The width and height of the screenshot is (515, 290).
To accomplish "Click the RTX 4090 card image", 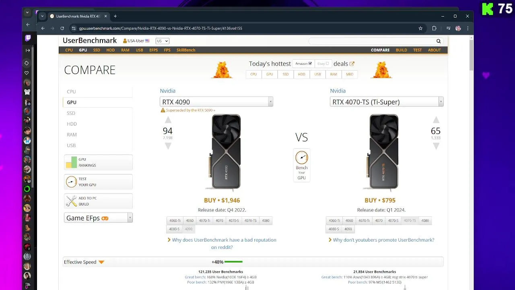I will [225, 152].
